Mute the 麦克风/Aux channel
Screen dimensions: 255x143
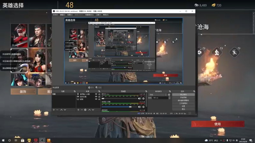point(140,99)
